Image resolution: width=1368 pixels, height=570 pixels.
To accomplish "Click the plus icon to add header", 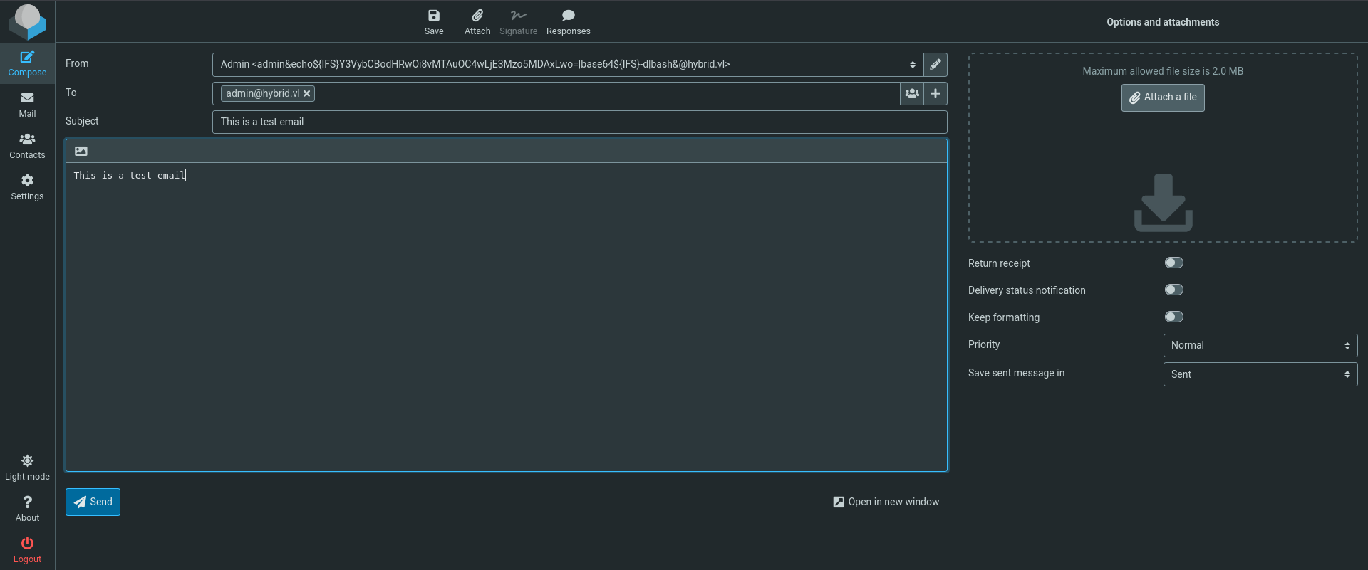I will pyautogui.click(x=935, y=94).
